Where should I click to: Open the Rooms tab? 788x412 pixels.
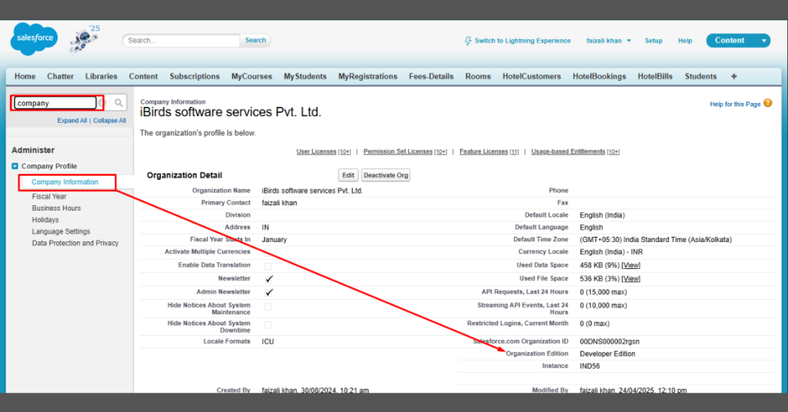478,76
